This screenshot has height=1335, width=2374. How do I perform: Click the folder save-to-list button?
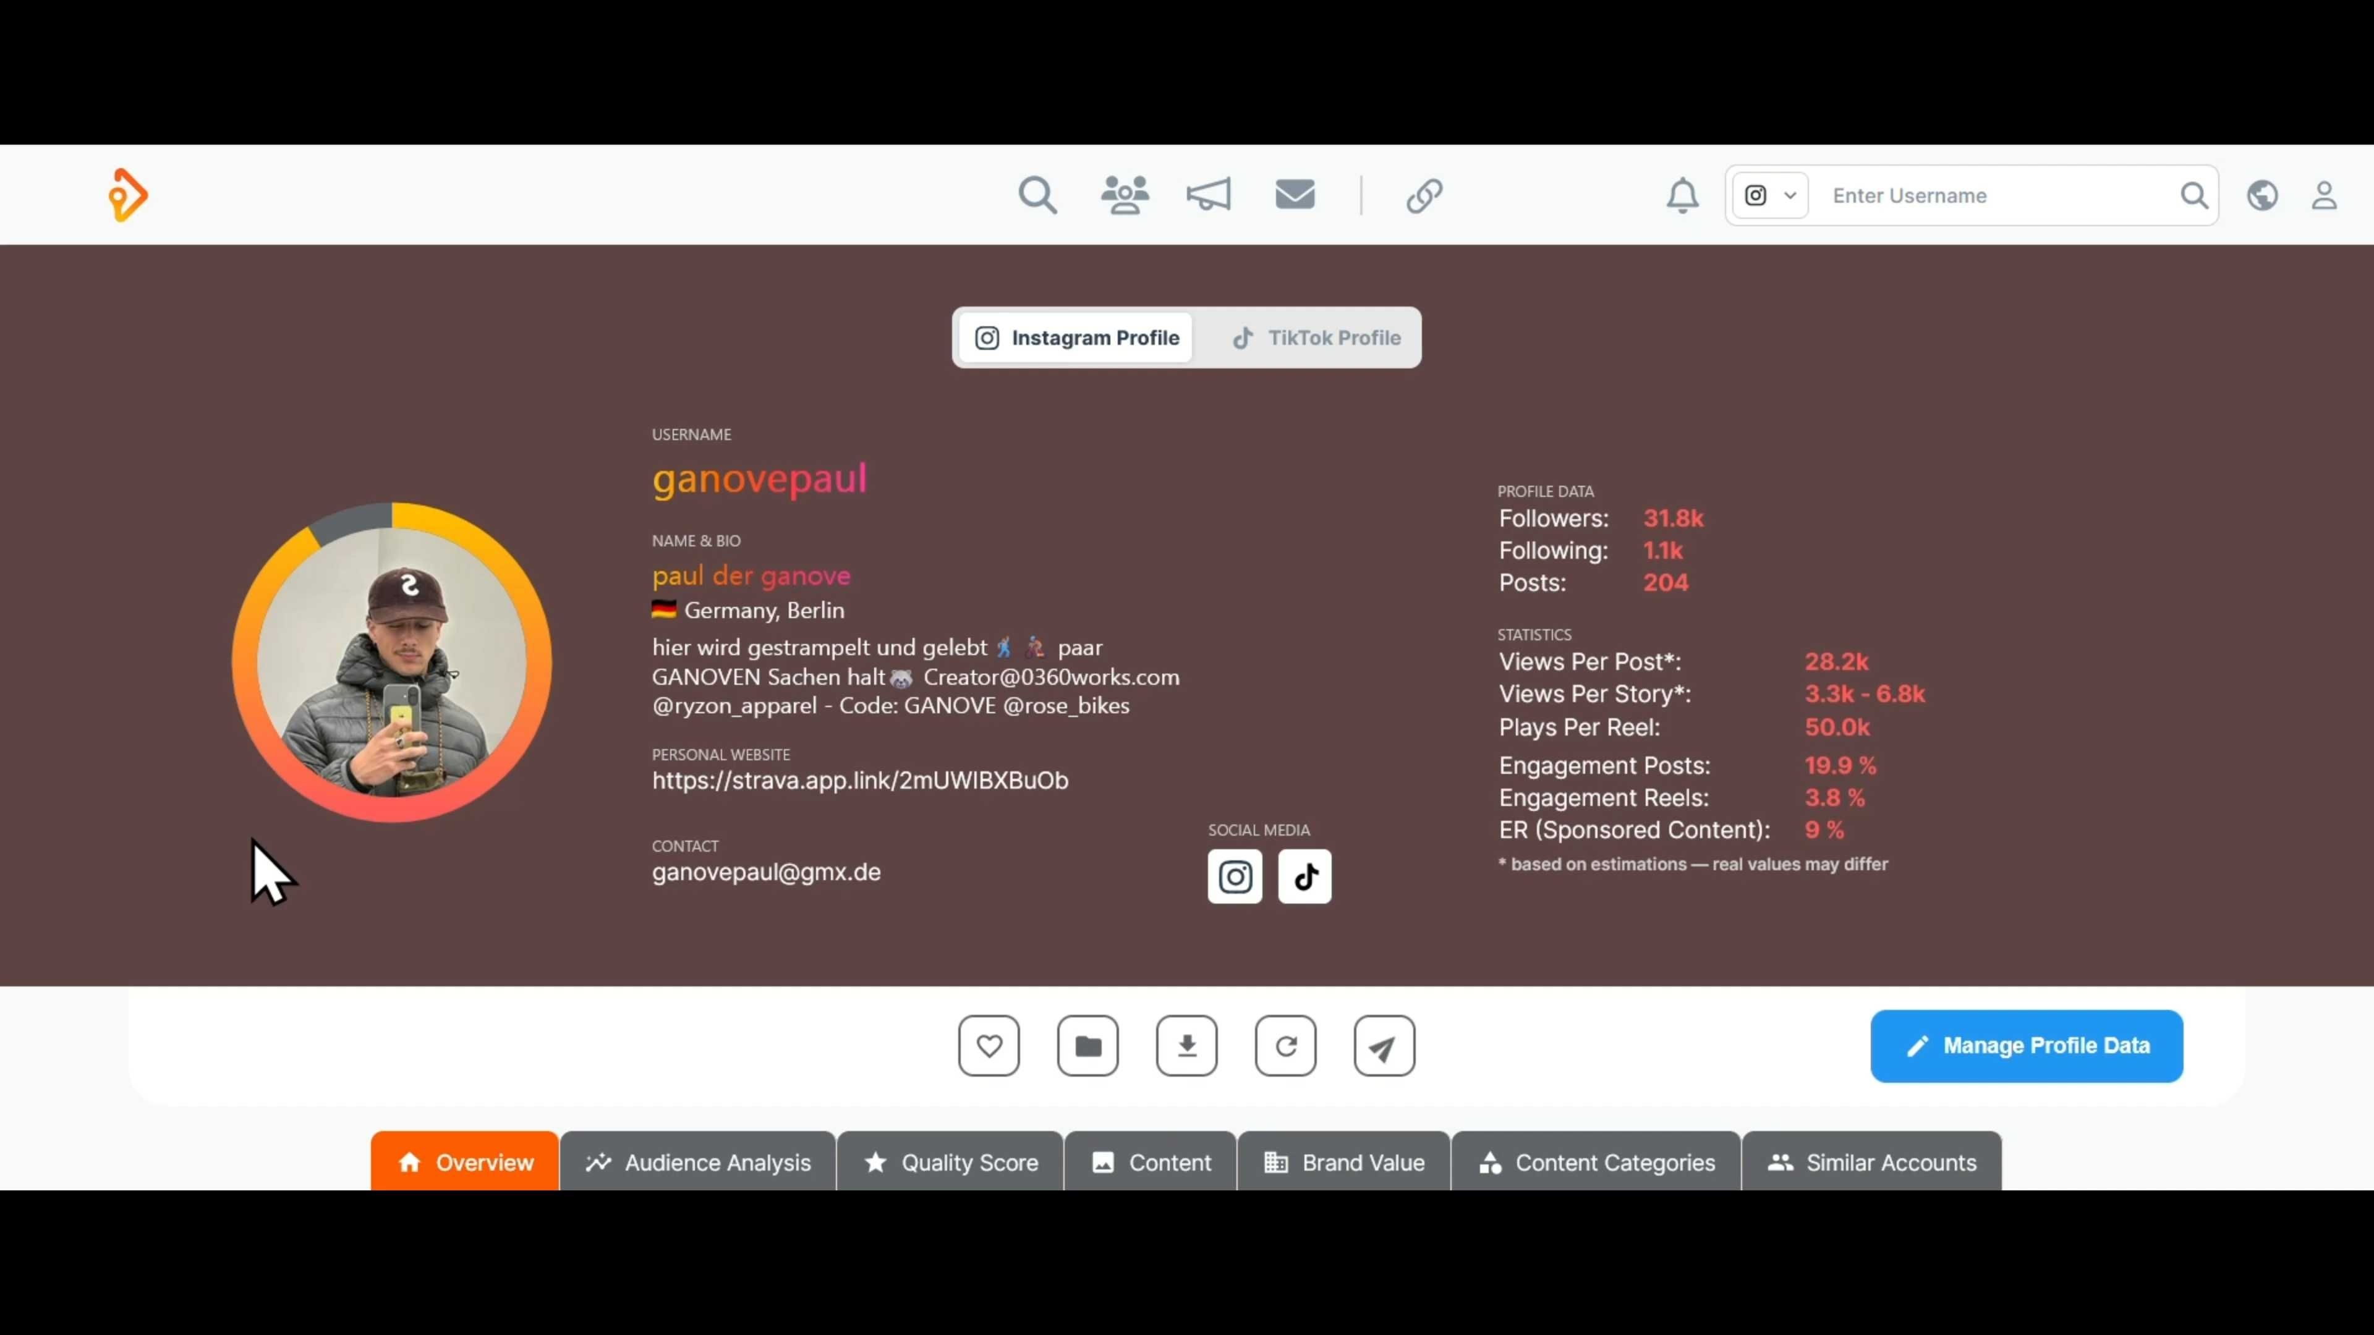pos(1087,1046)
